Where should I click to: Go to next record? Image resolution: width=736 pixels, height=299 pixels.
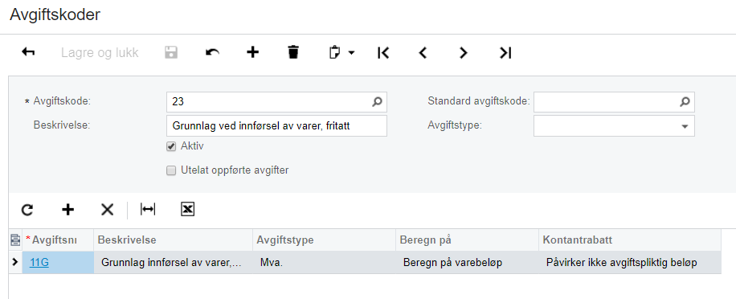pyautogui.click(x=464, y=52)
